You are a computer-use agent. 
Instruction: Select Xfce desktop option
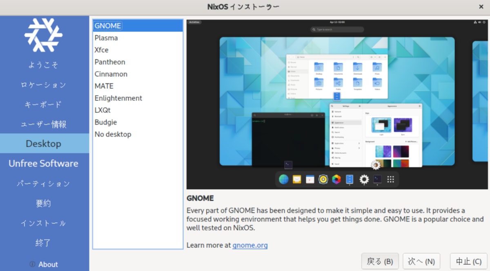click(x=138, y=50)
